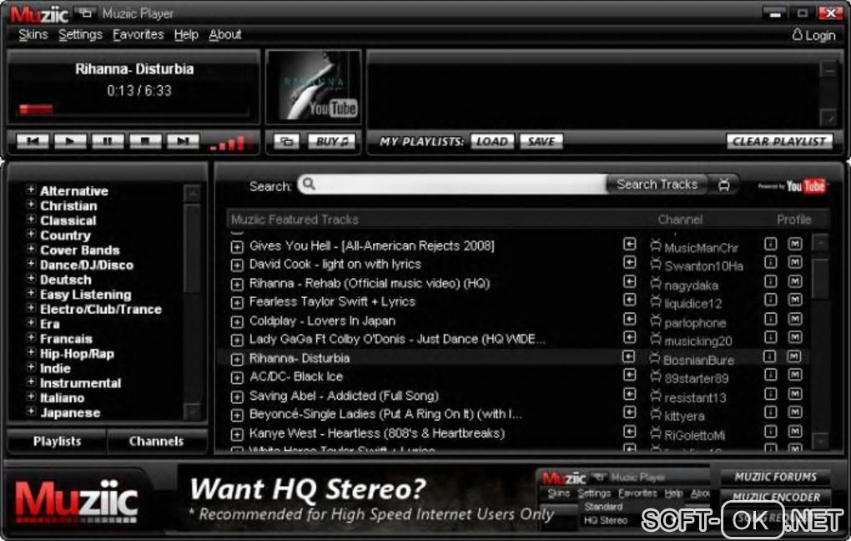Open the About menu
The width and height of the screenshot is (851, 541).
tap(224, 35)
